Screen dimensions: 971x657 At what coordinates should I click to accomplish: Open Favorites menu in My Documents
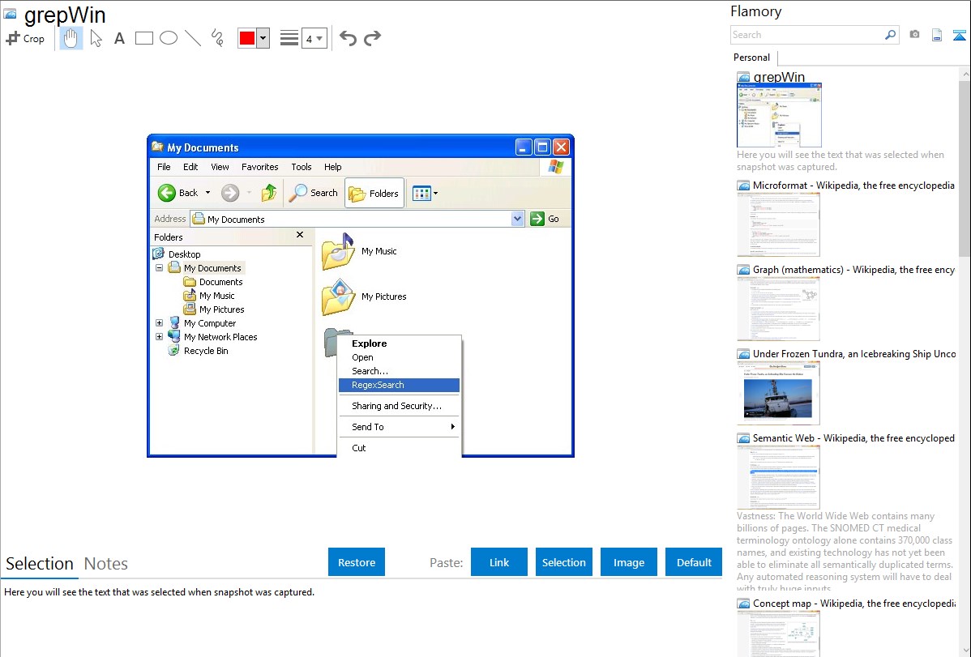pyautogui.click(x=259, y=167)
